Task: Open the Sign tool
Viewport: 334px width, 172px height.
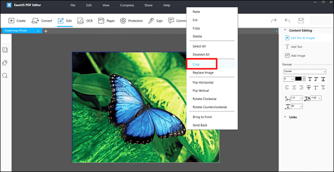Action: pyautogui.click(x=156, y=21)
